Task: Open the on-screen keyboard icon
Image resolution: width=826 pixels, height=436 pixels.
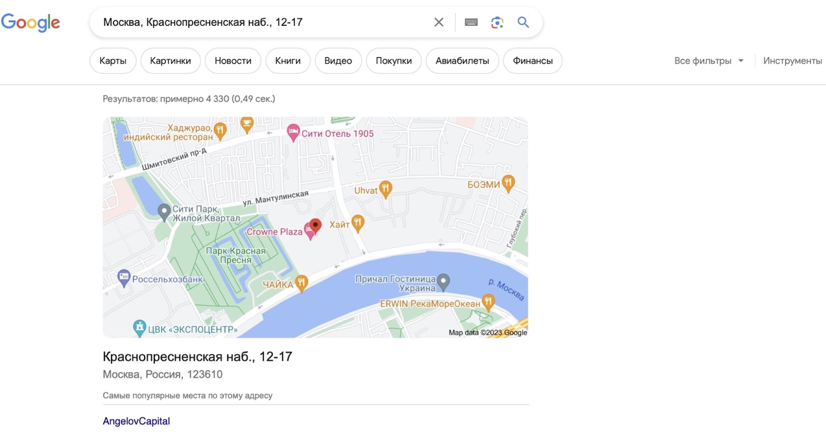Action: tap(471, 22)
